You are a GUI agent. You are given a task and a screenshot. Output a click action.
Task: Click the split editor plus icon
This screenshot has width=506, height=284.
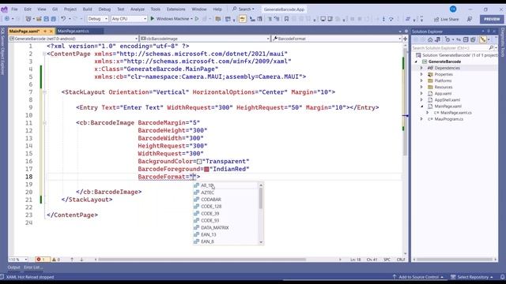tap(405, 39)
